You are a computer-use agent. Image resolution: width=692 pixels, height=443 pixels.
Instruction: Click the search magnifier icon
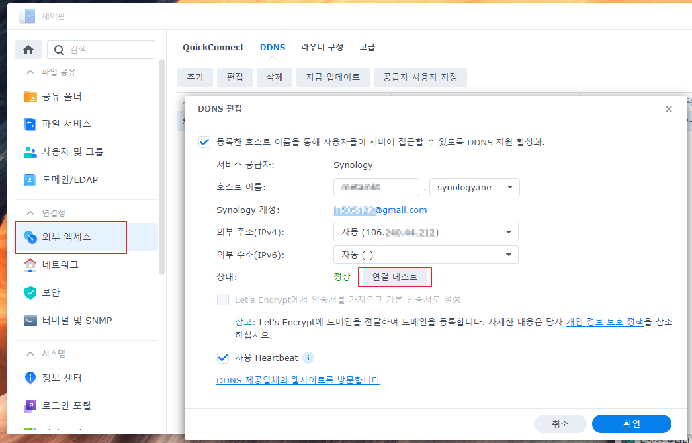point(59,50)
